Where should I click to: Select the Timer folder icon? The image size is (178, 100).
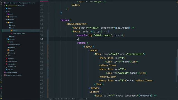point(10,36)
